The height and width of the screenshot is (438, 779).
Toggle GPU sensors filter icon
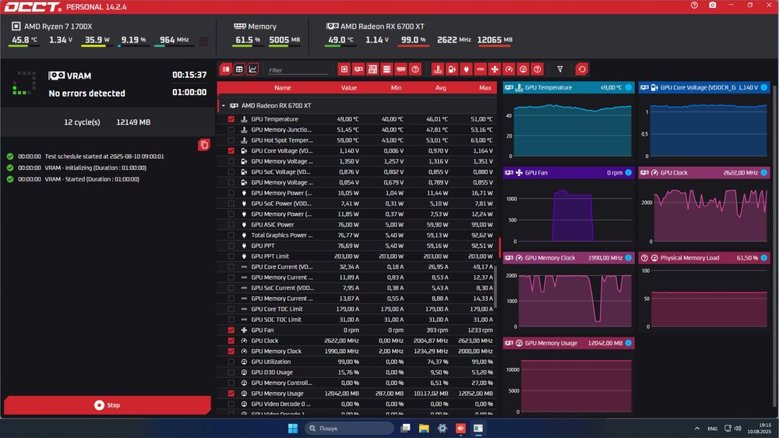click(358, 69)
